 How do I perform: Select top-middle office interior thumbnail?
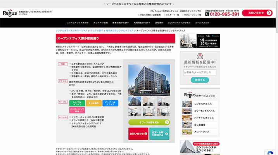tap(149, 101)
